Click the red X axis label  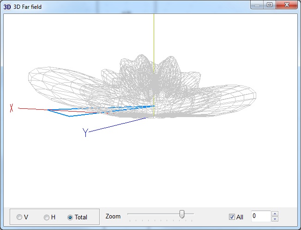12,108
